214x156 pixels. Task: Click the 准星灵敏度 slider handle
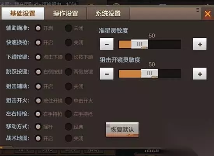pos(139,44)
